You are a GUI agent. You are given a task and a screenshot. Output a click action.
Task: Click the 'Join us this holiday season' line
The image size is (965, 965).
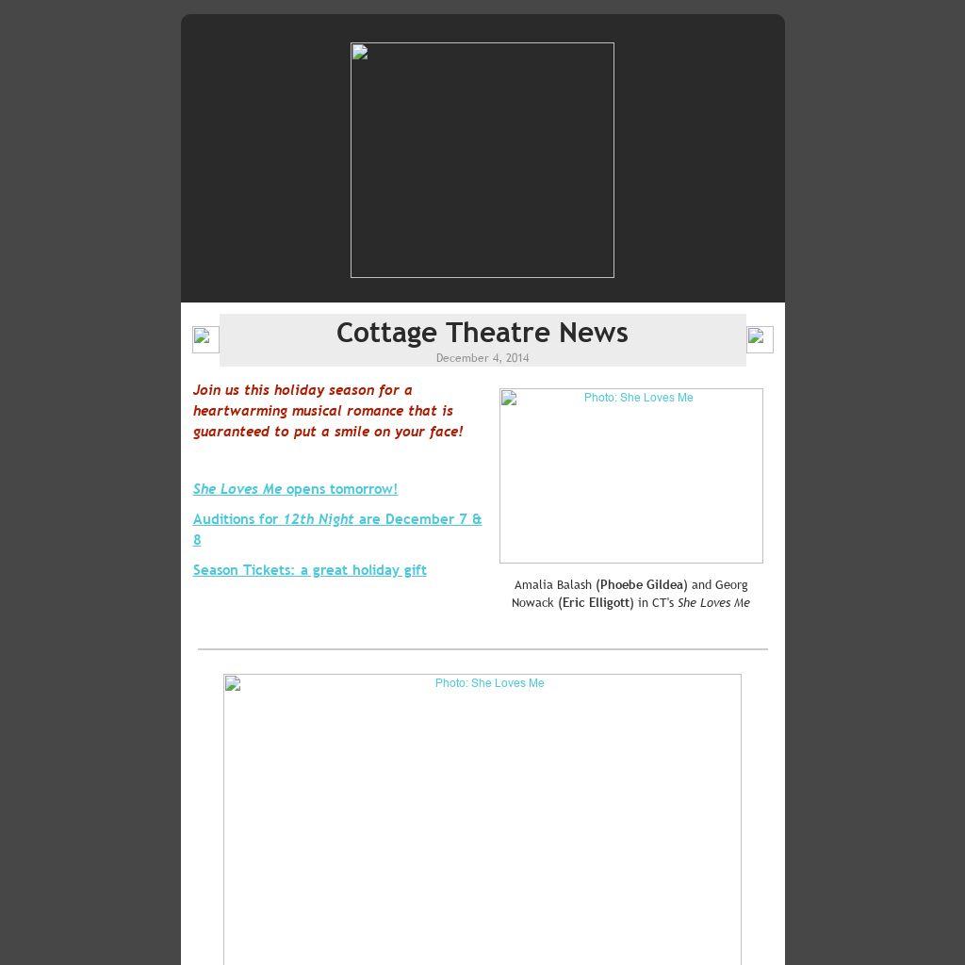click(302, 390)
